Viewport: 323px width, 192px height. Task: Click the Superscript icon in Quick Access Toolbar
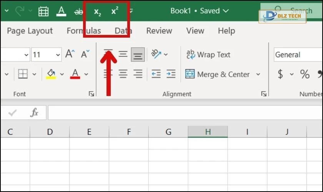[x=115, y=12]
